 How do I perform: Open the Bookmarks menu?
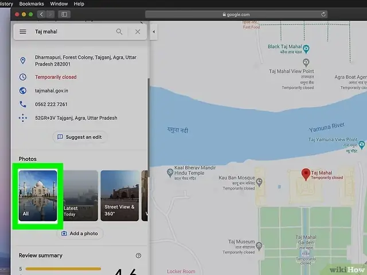click(32, 4)
